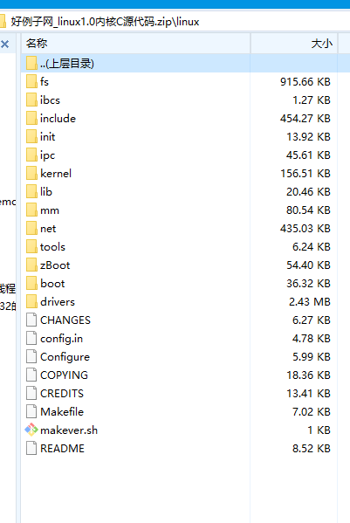
Task: Select the kernel folder icon
Action: (31, 173)
